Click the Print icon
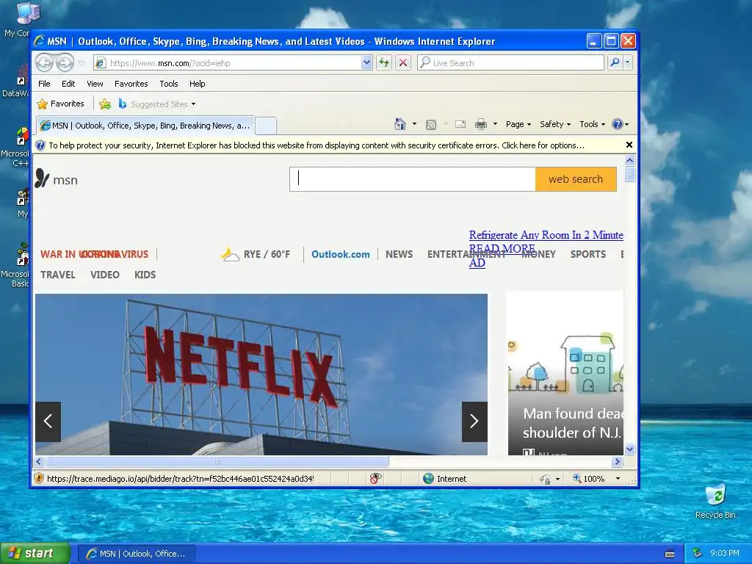The width and height of the screenshot is (752, 564). [480, 125]
